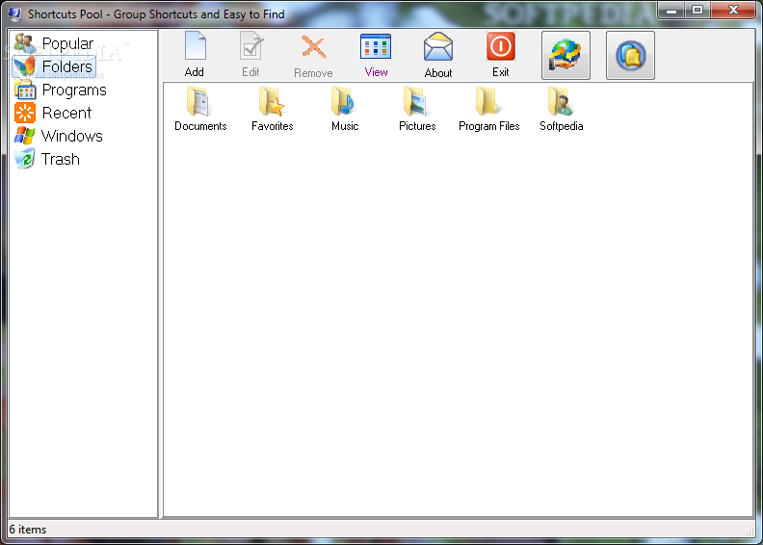The image size is (763, 545).
Task: Switch to the Programs category label
Action: click(74, 91)
